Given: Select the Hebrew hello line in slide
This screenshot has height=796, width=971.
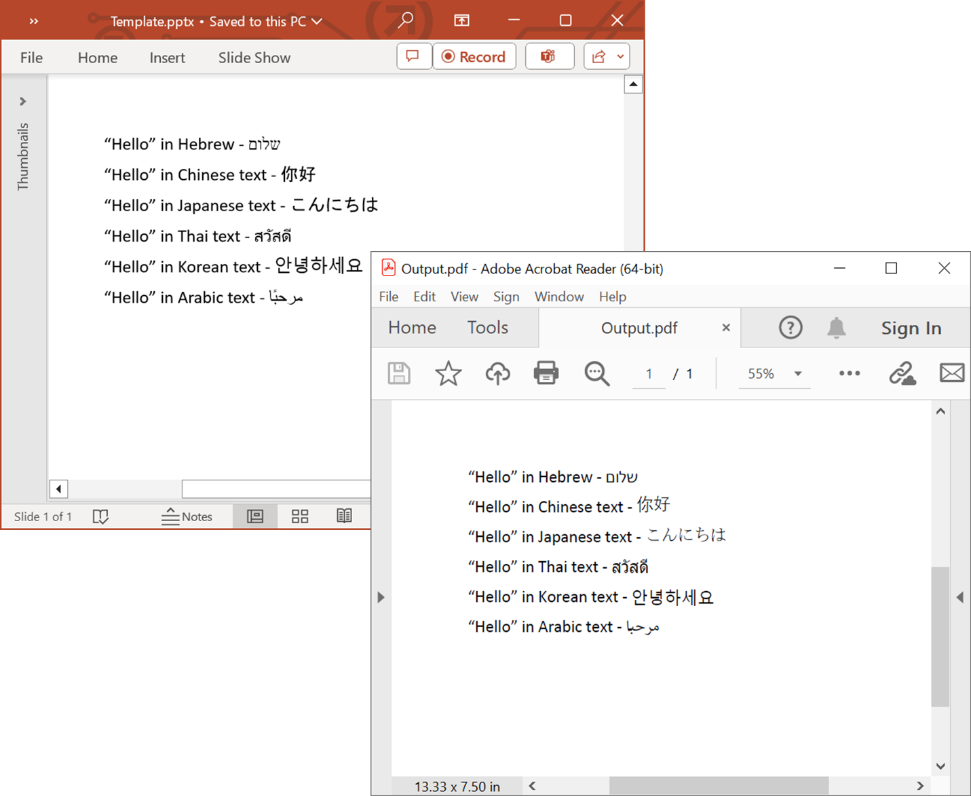Looking at the screenshot, I should click(192, 144).
